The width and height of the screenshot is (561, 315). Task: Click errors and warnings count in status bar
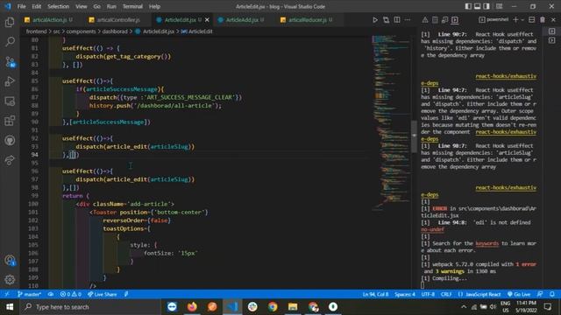(x=70, y=294)
